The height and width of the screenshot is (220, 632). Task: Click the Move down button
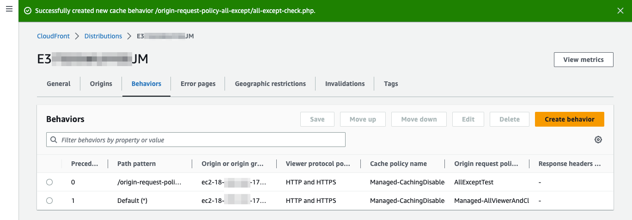click(x=419, y=119)
